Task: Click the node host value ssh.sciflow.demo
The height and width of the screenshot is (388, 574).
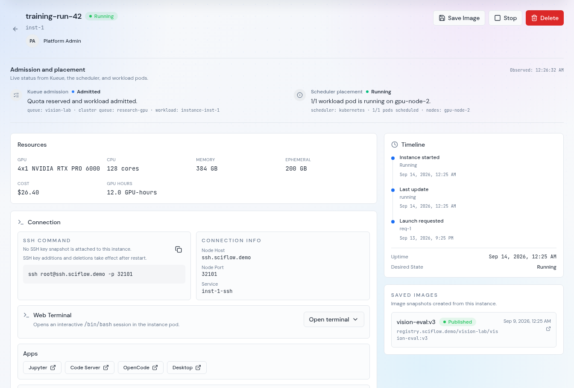Action: (x=226, y=258)
